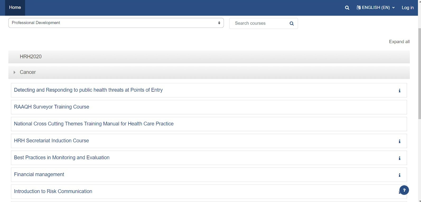421x202 pixels.
Task: Show info for HRH Secretariat Induction Course
Action: [x=399, y=141]
